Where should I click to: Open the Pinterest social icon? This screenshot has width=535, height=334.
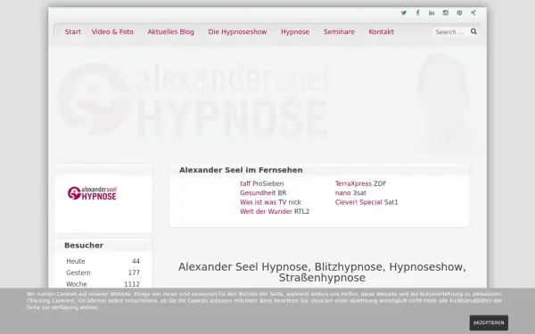(x=459, y=13)
